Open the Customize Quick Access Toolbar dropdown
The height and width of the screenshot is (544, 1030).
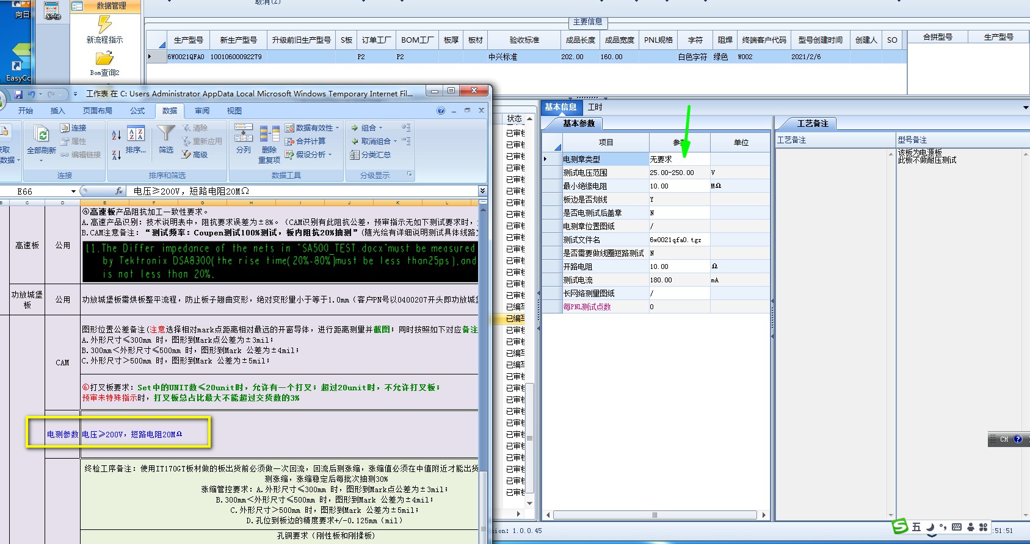75,95
